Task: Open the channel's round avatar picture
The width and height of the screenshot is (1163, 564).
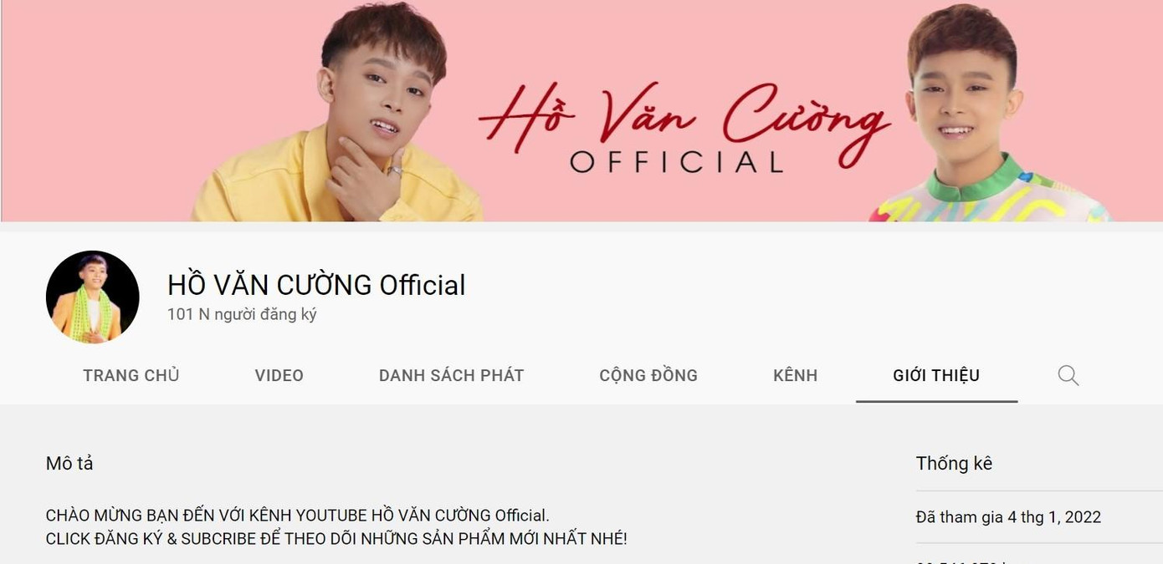Action: [x=93, y=297]
